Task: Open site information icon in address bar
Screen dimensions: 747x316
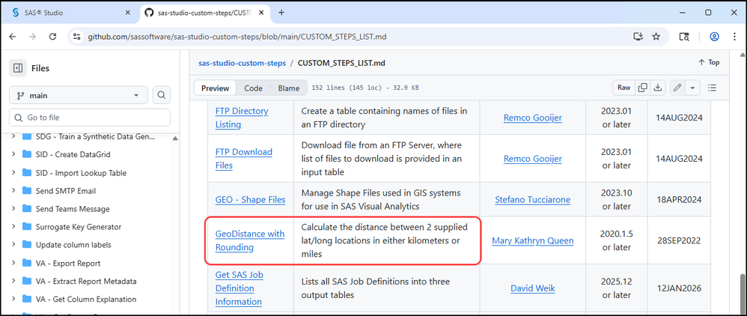Action: click(x=78, y=37)
